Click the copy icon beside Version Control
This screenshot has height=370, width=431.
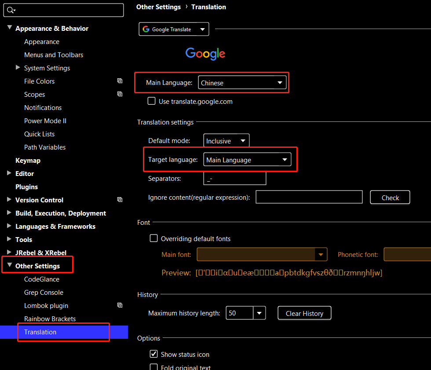tap(120, 200)
